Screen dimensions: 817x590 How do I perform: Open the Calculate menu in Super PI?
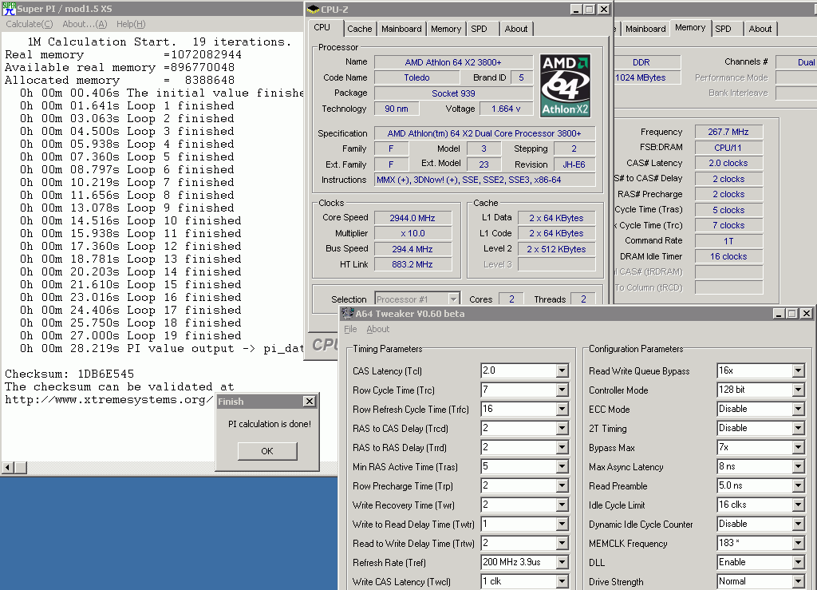(x=30, y=24)
